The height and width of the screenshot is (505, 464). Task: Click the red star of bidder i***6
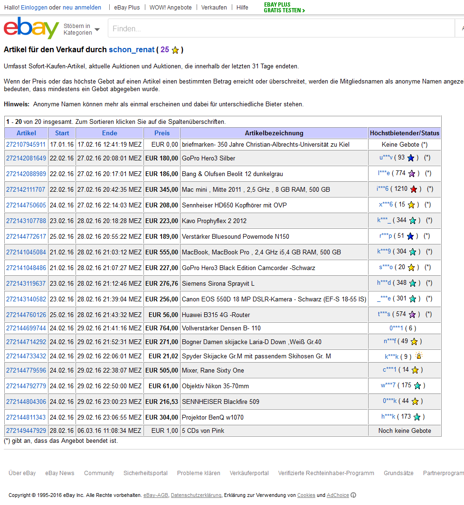414,189
